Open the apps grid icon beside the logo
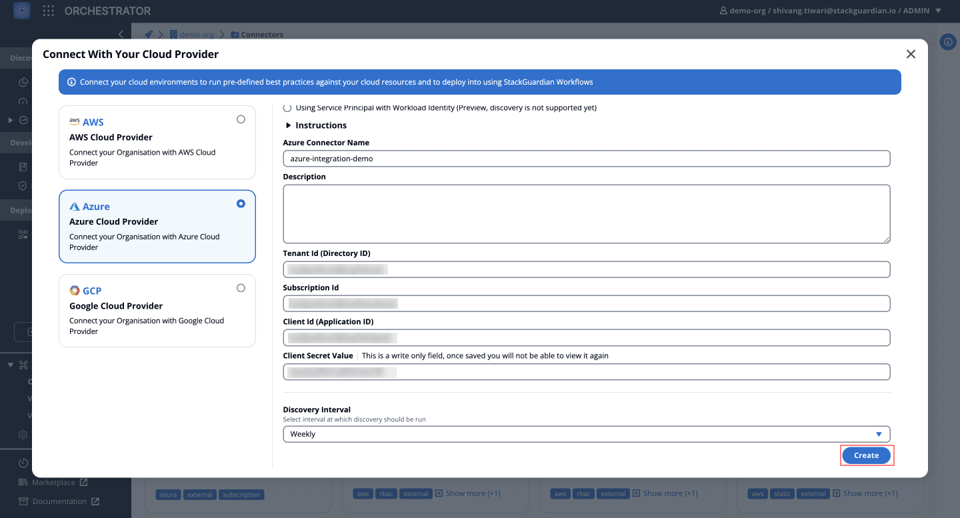Viewport: 960px width, 518px height. coord(47,10)
